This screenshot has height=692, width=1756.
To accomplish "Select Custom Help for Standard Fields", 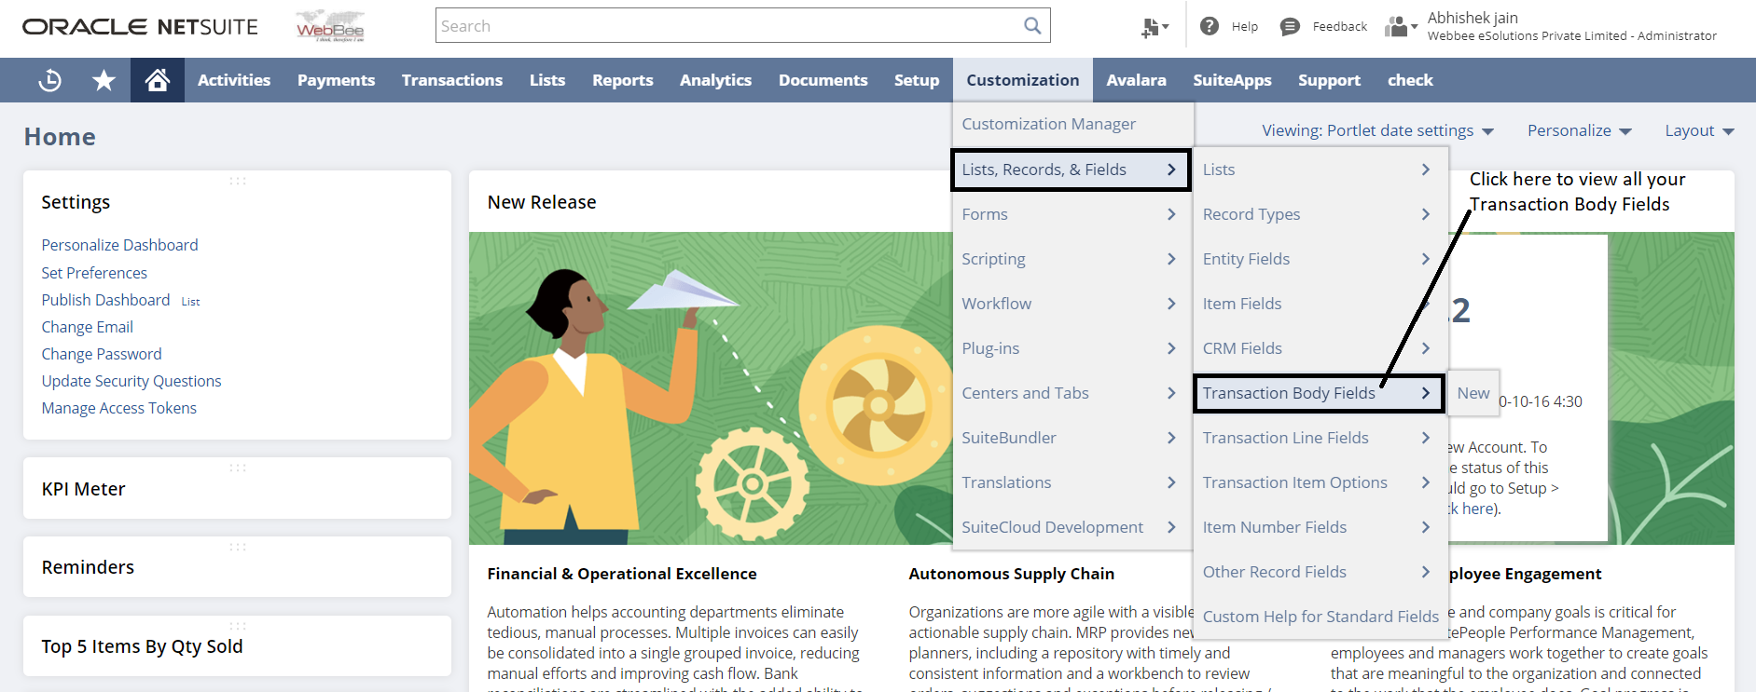I will click(1320, 617).
